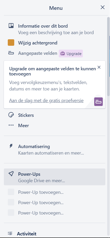
Task: Select Automatisering menu entry
Action: click(55, 150)
